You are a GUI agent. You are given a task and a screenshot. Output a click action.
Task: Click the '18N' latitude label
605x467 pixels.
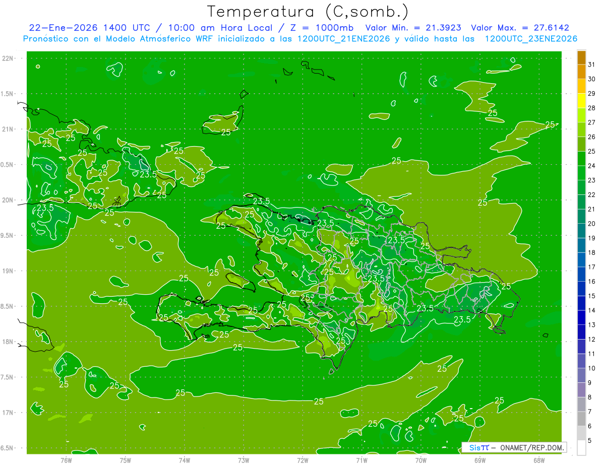point(8,342)
